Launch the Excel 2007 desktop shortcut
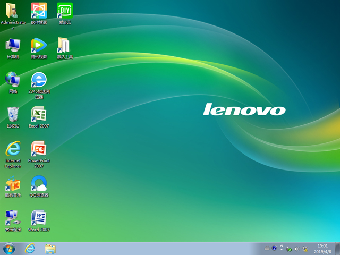Screen dimensions: 340x255 tap(38, 114)
